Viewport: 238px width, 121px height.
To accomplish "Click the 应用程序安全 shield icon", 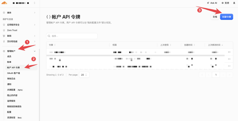I will 4,25.
